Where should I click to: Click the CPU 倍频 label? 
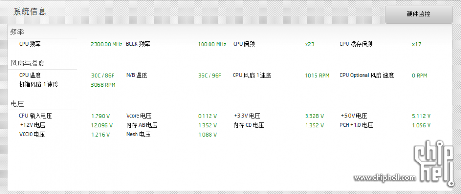(x=244, y=44)
